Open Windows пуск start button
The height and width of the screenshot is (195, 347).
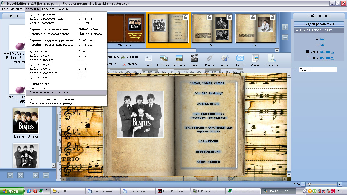[x=12, y=191]
